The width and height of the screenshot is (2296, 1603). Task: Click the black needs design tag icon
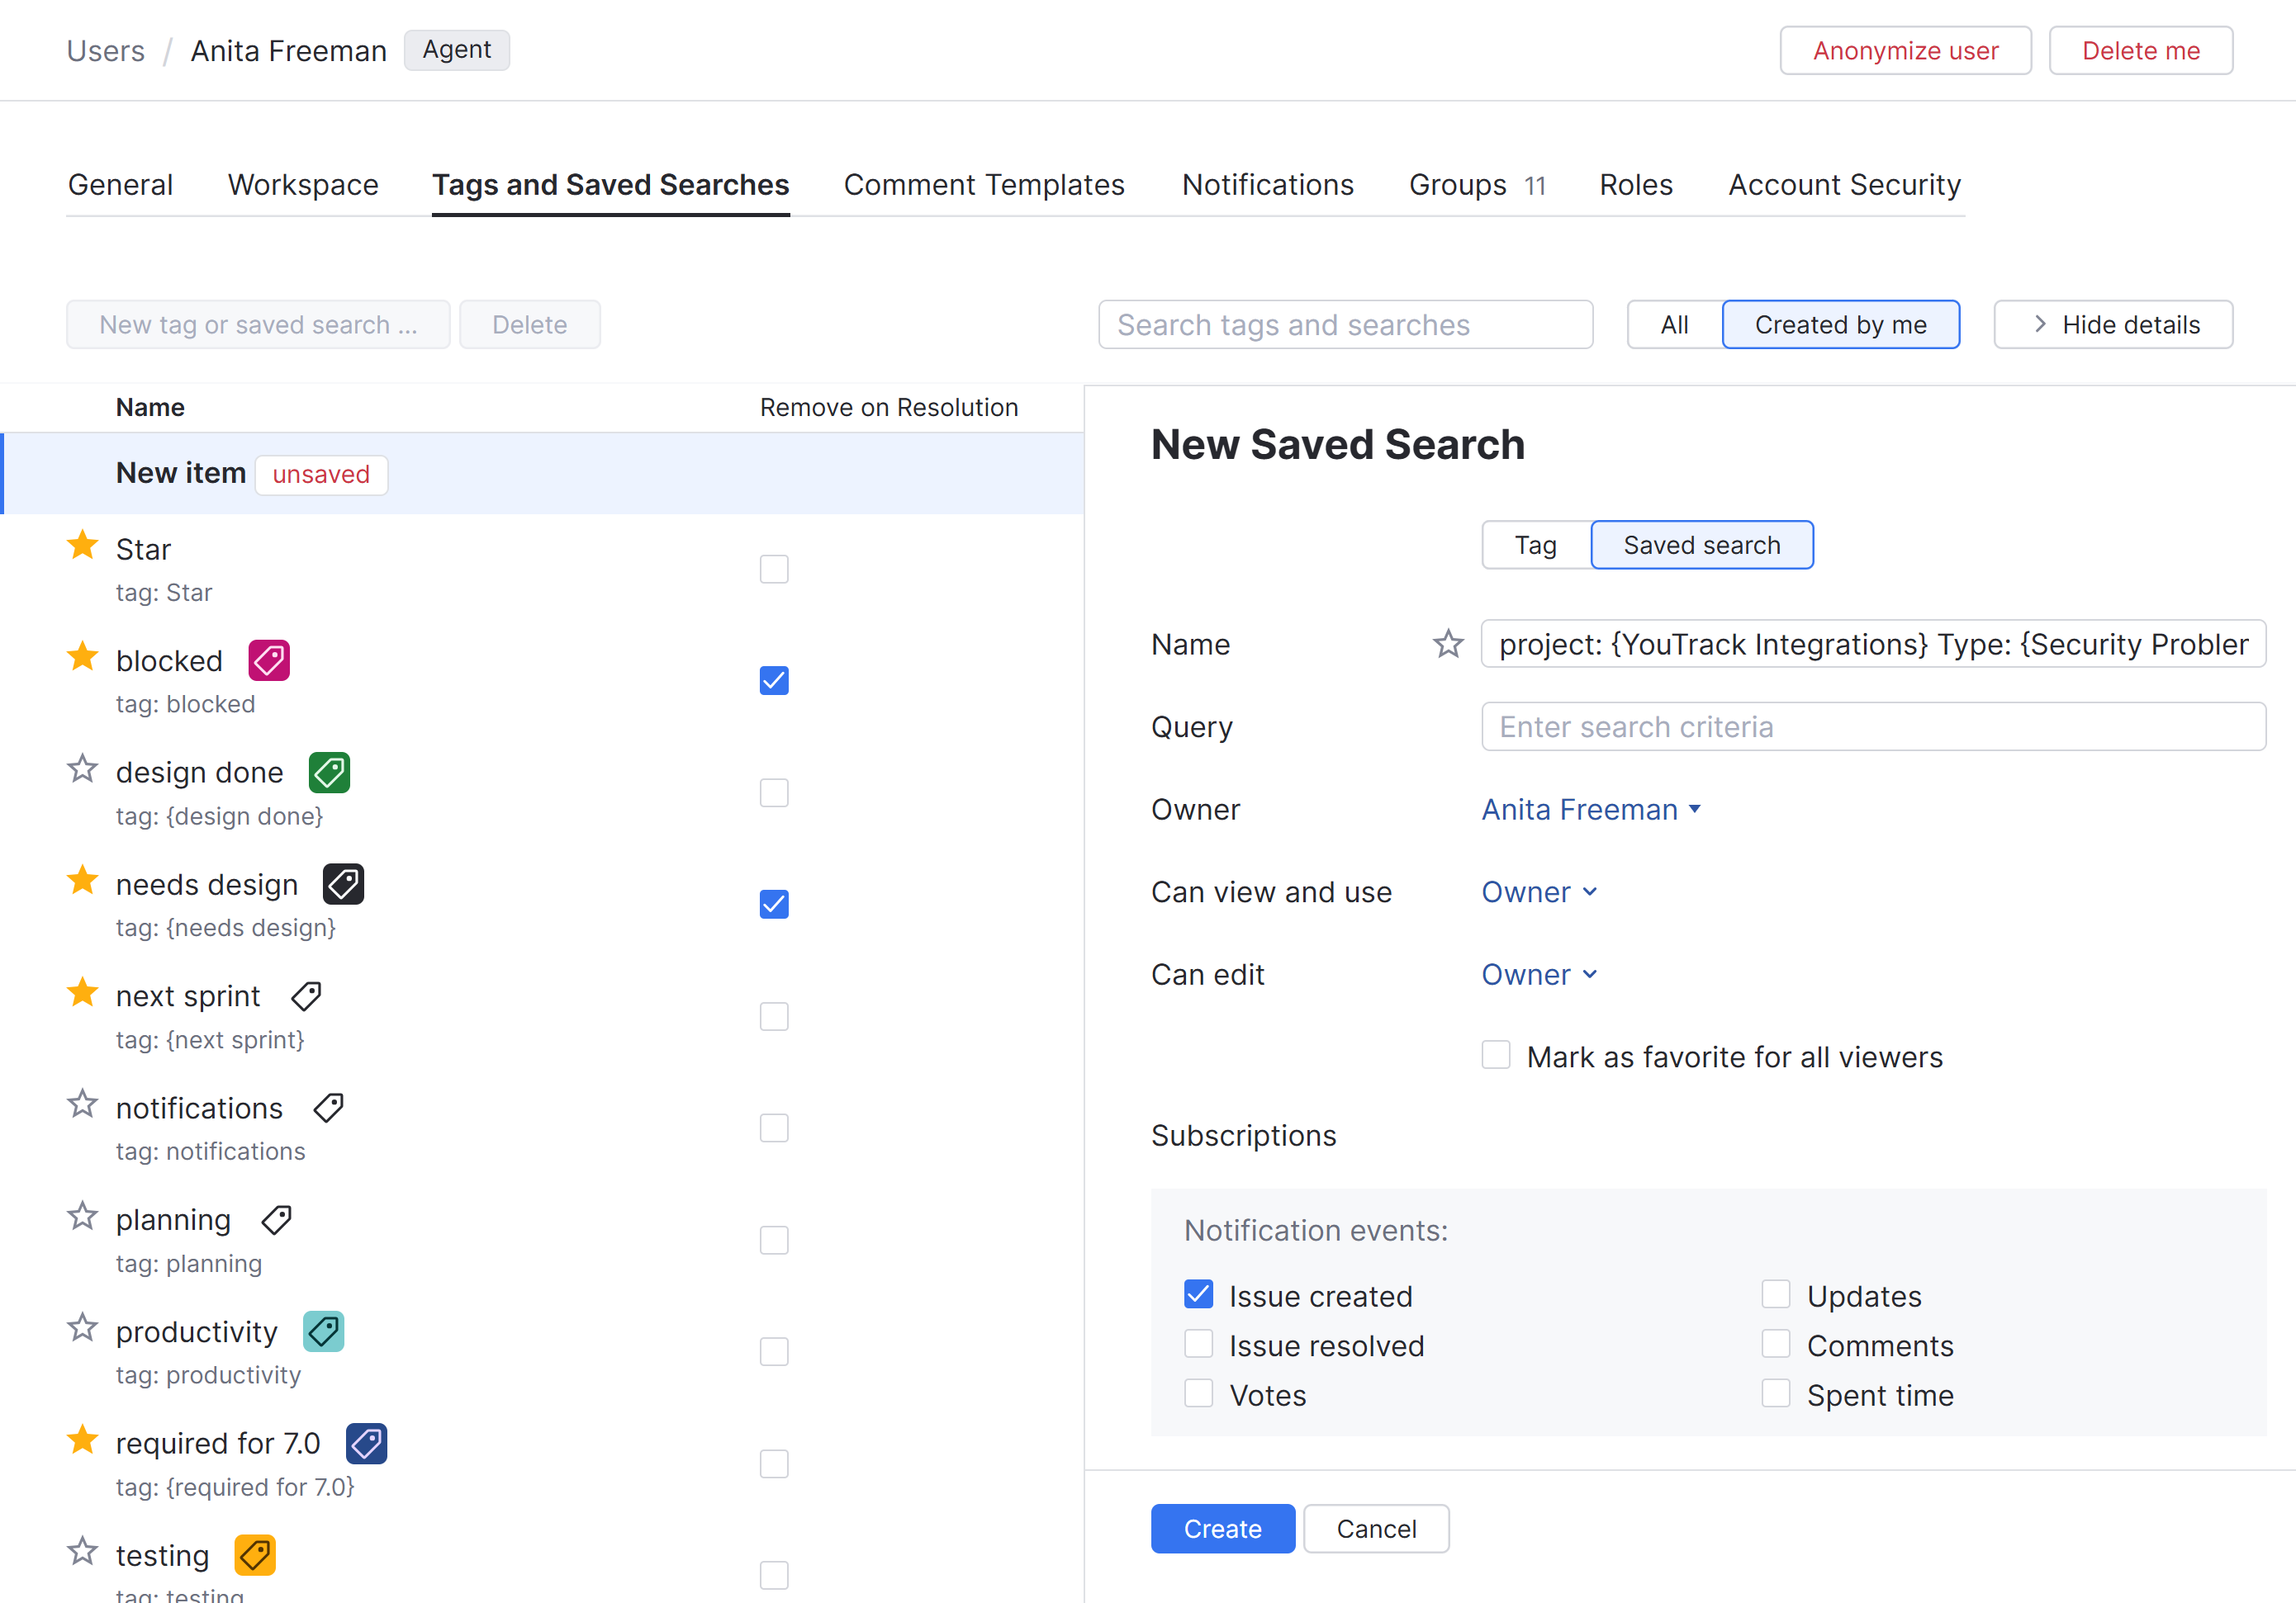[x=343, y=884]
